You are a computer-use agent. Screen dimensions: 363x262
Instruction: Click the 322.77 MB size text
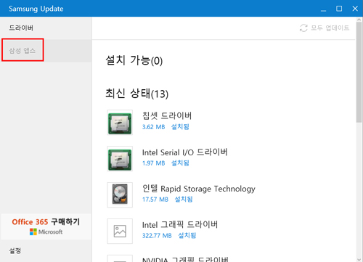157,235
